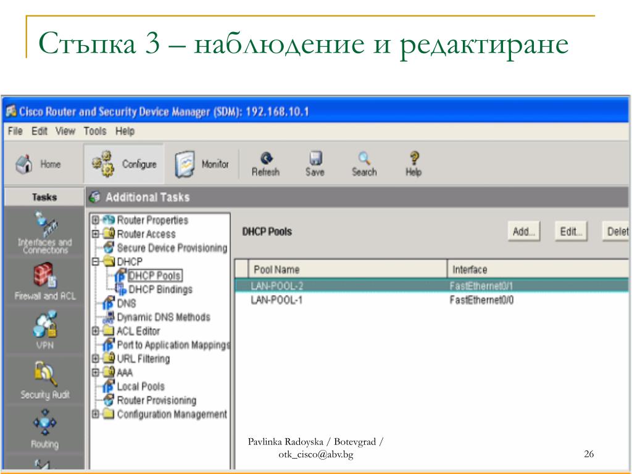Open the Edit menu

click(x=39, y=131)
